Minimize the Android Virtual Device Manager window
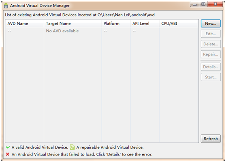226x162 pixels. 194,4
